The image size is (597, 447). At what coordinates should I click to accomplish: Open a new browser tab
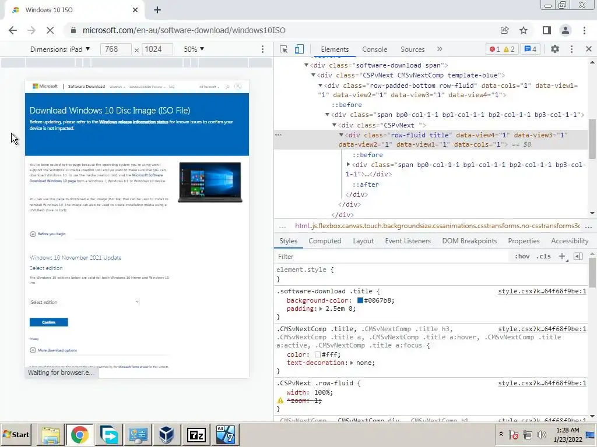click(157, 10)
